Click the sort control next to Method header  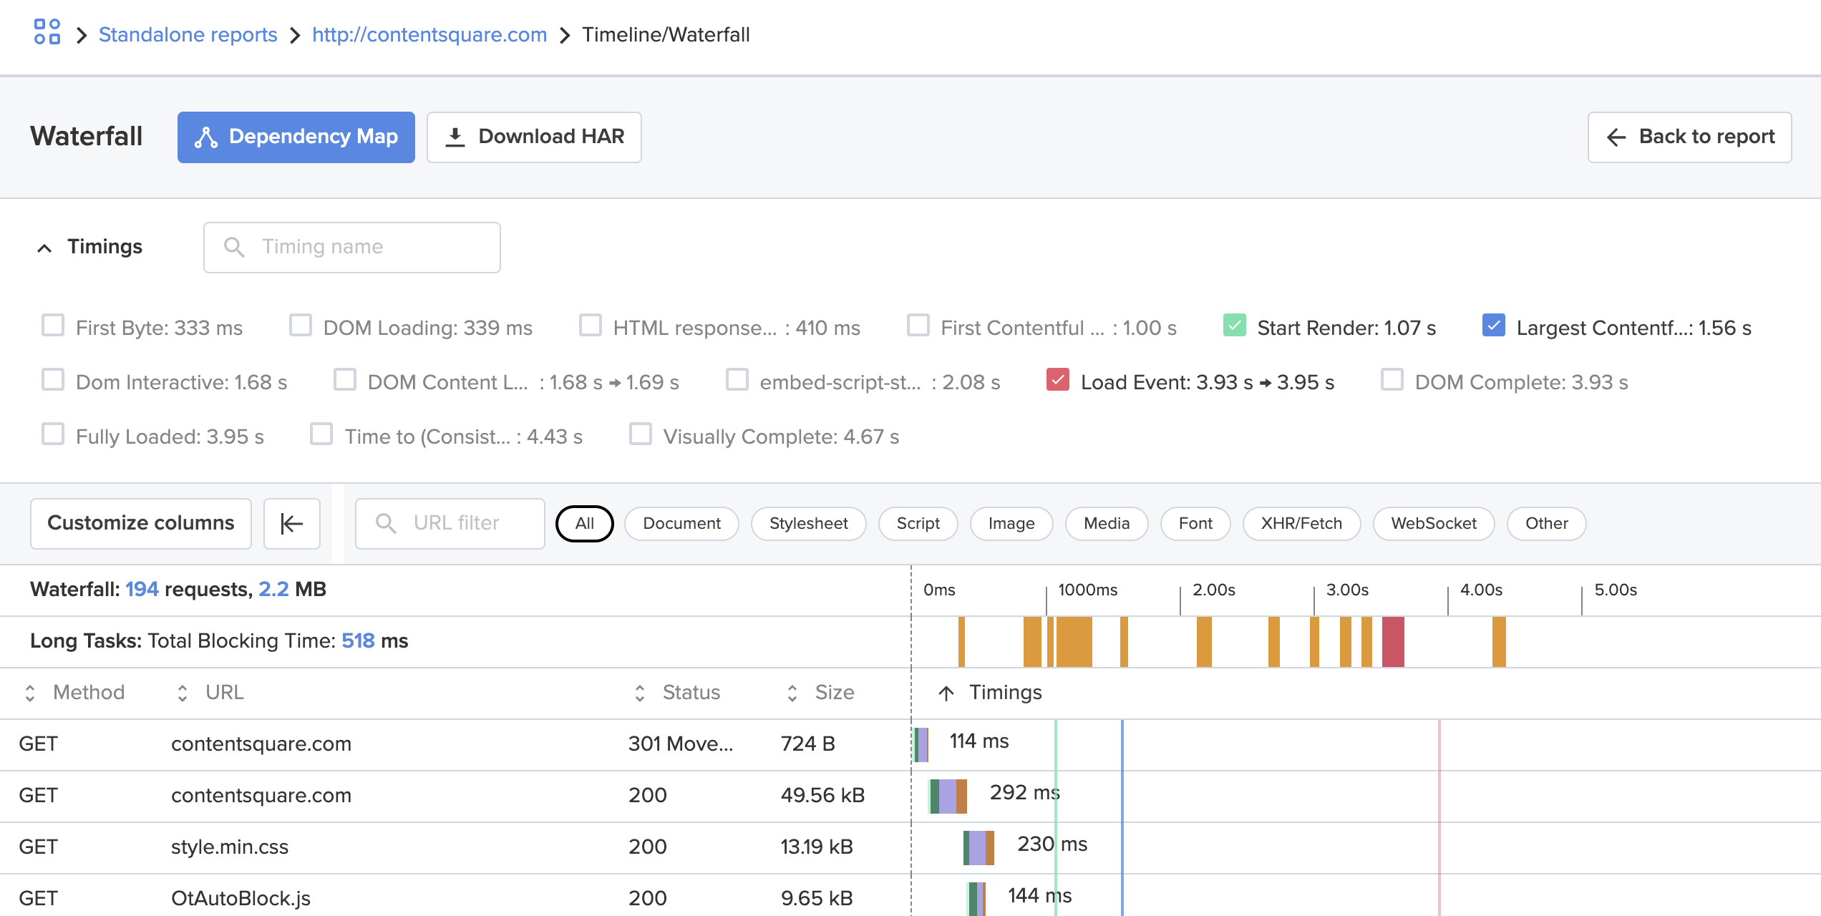point(30,692)
